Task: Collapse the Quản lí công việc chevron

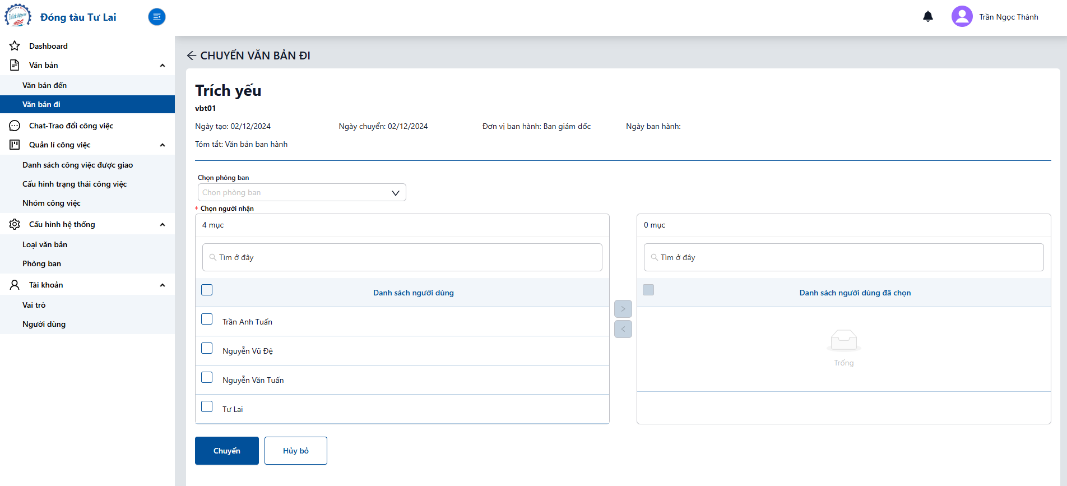Action: point(163,145)
